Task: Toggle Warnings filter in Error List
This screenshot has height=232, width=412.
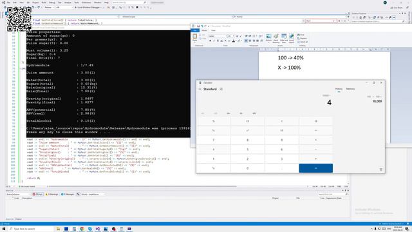Action: click(51, 195)
